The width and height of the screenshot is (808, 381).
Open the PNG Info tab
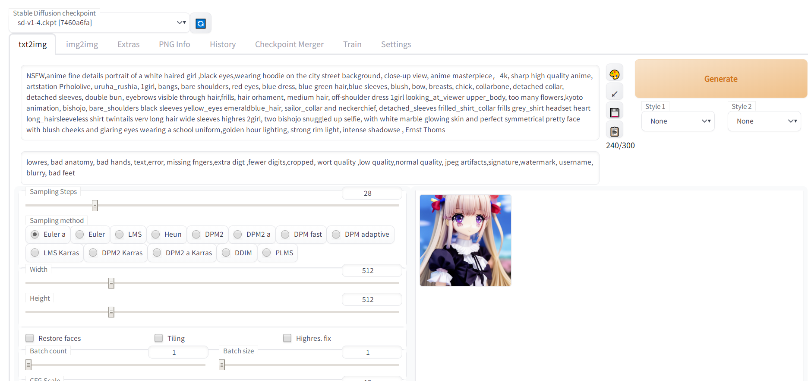tap(174, 44)
